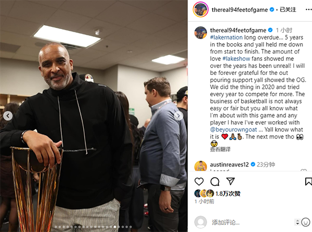Open the austinreaves12 commenter profile
This screenshot has width=312, height=232.
[x=229, y=164]
